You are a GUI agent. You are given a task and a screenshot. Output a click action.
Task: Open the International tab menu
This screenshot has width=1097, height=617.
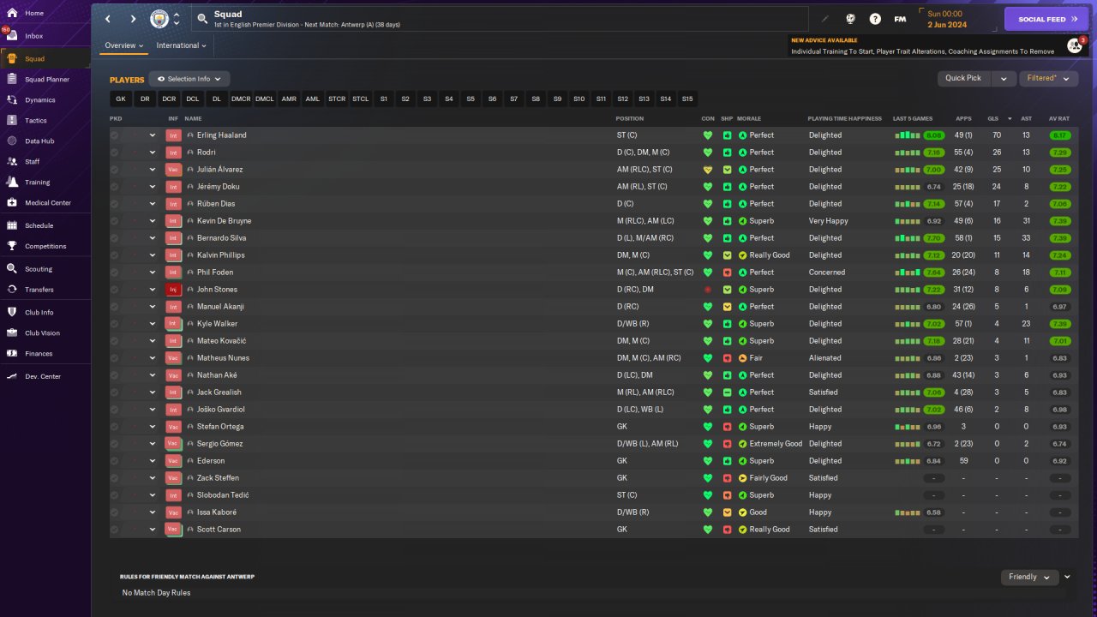182,45
